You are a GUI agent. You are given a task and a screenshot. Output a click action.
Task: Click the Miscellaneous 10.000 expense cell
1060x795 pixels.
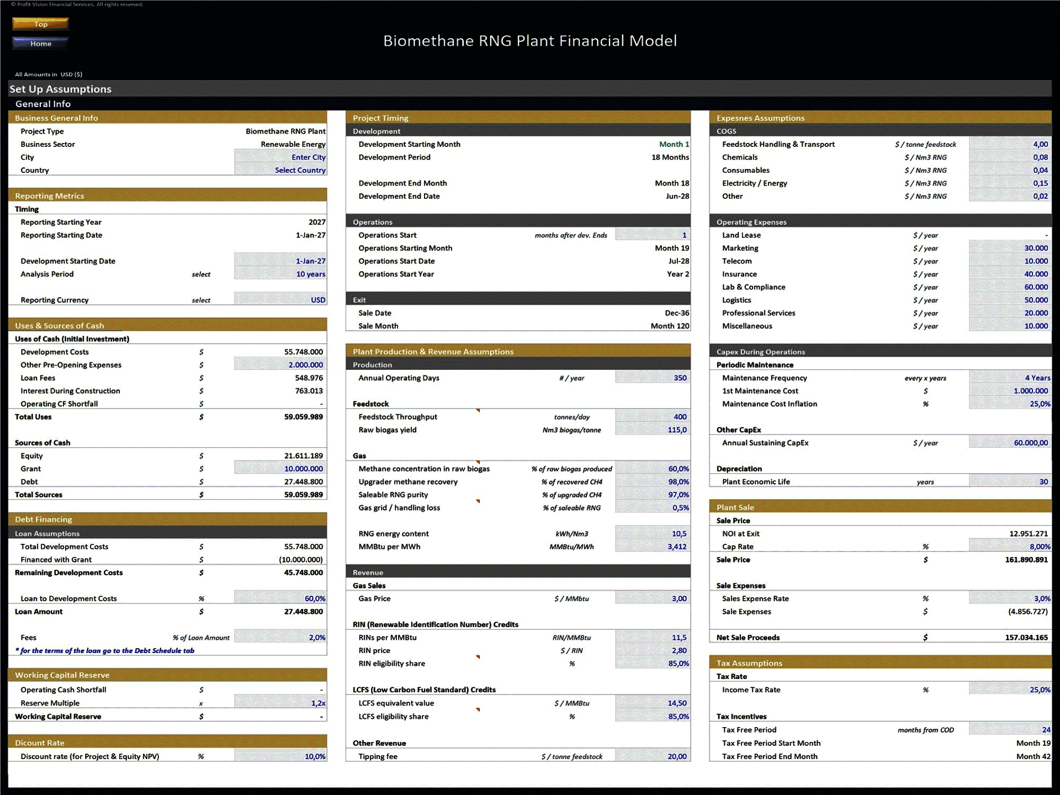(x=1010, y=326)
